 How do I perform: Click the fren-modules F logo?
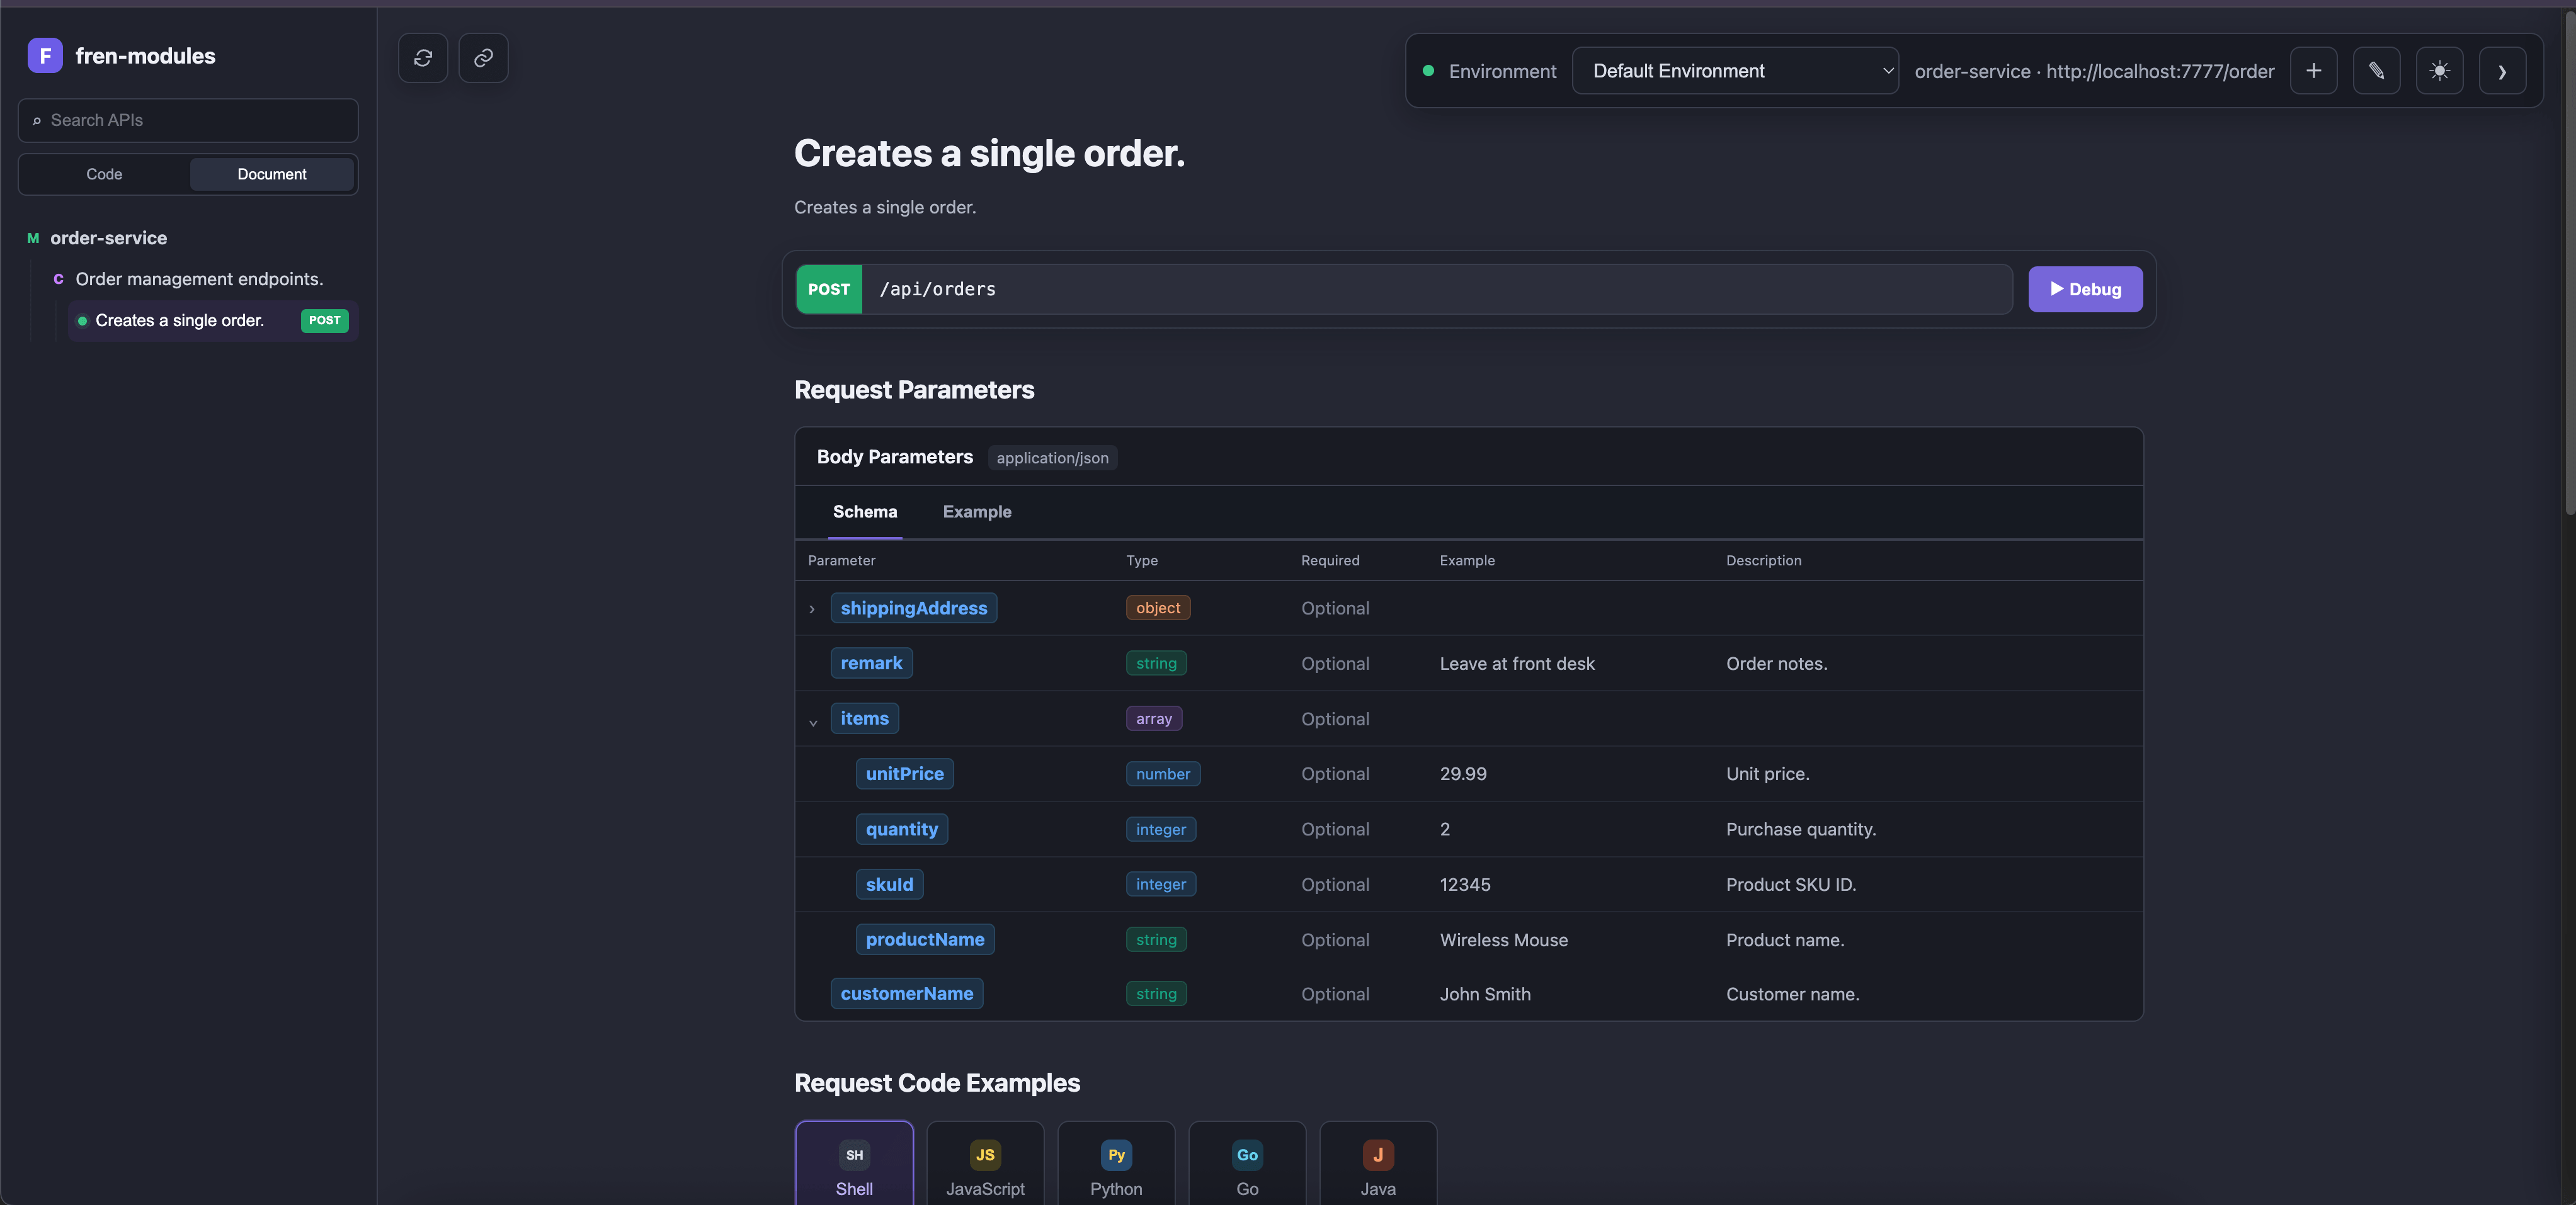coord(45,56)
